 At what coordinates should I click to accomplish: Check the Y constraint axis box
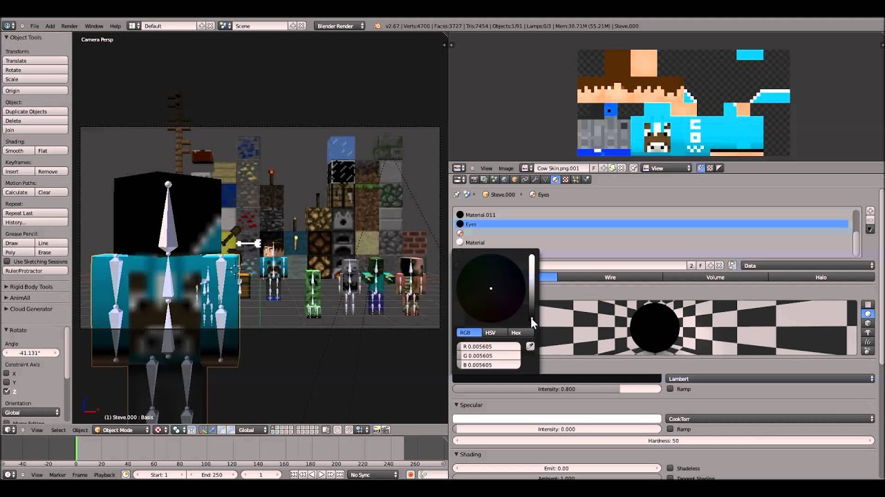coord(7,382)
